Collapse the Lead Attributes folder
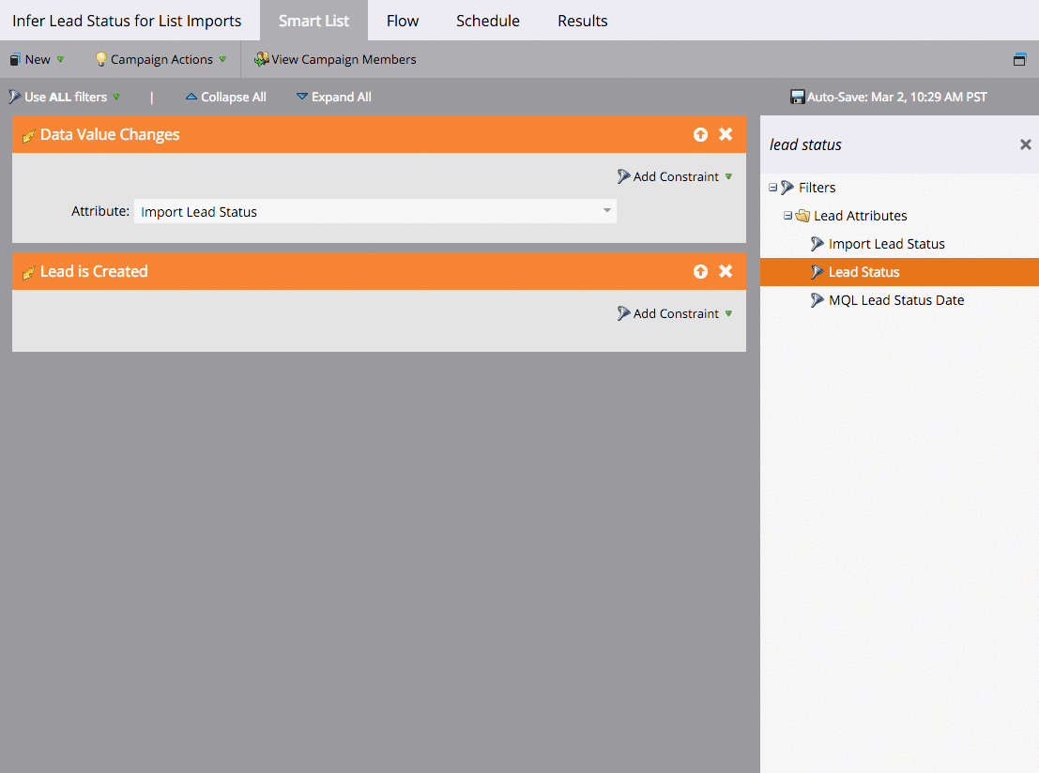 pyautogui.click(x=787, y=215)
